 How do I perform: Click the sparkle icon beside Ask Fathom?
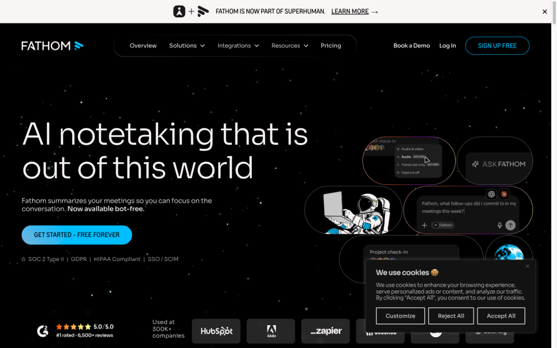[x=475, y=164]
